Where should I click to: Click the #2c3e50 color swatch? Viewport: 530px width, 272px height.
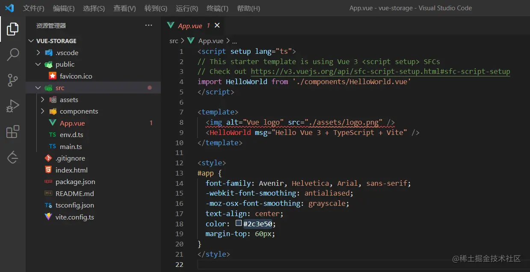[239, 223]
